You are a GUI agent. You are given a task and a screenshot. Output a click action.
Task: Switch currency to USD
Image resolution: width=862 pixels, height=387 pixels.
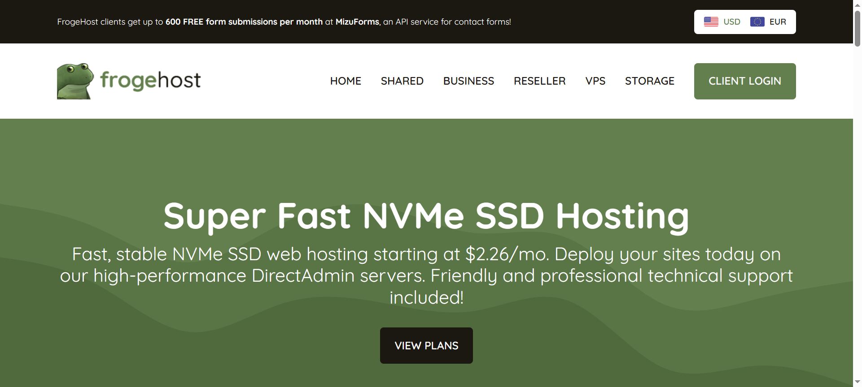(x=732, y=22)
